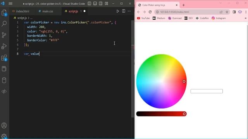
Task: Open the Instagram bookmark
Action: [219, 18]
